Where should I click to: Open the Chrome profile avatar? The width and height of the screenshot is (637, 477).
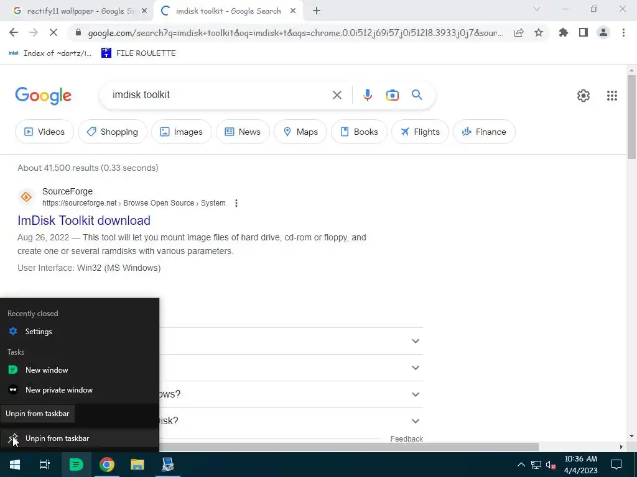603,33
